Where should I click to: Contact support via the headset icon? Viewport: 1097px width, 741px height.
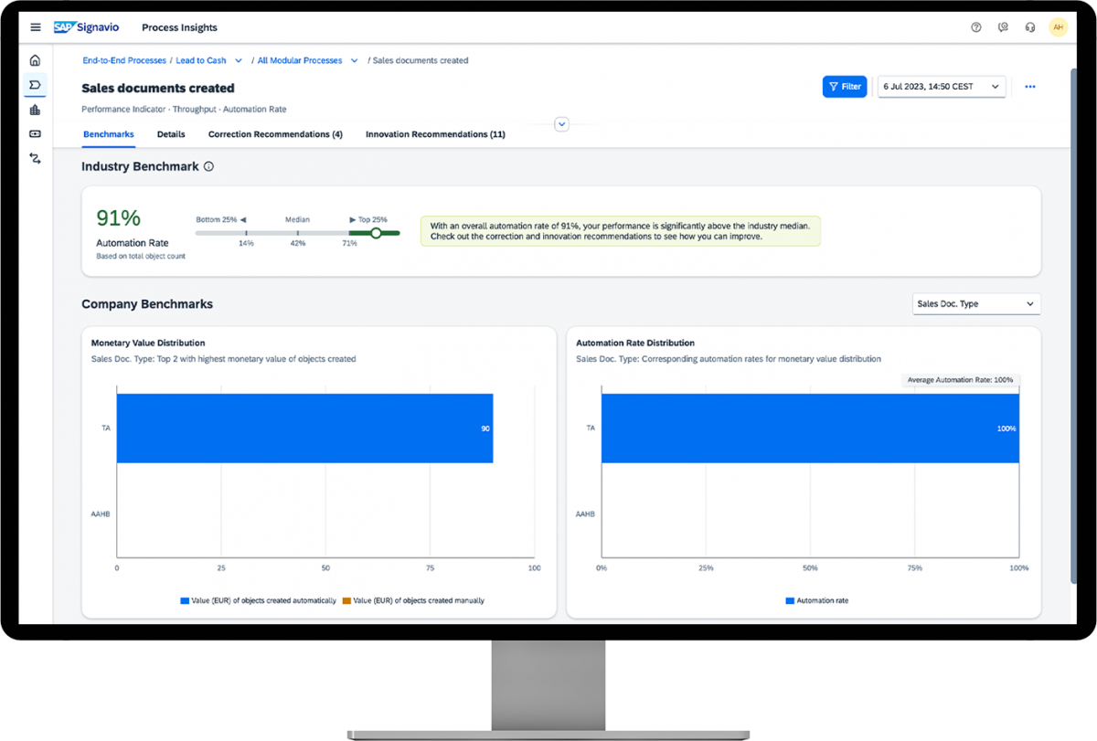pos(1030,27)
